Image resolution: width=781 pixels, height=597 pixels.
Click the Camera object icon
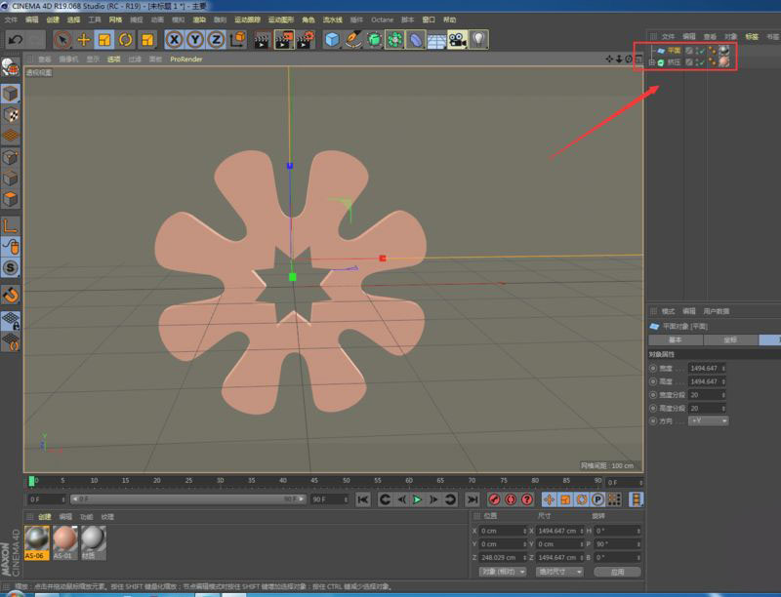458,39
